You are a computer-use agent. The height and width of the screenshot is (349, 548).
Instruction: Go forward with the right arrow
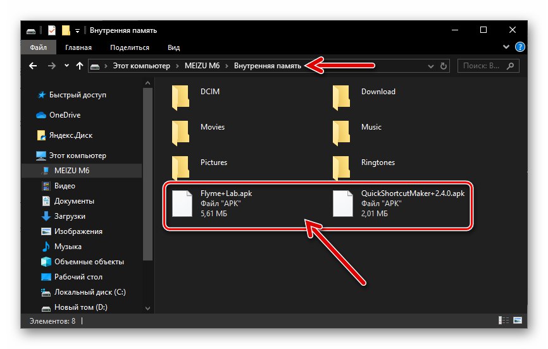click(52, 66)
